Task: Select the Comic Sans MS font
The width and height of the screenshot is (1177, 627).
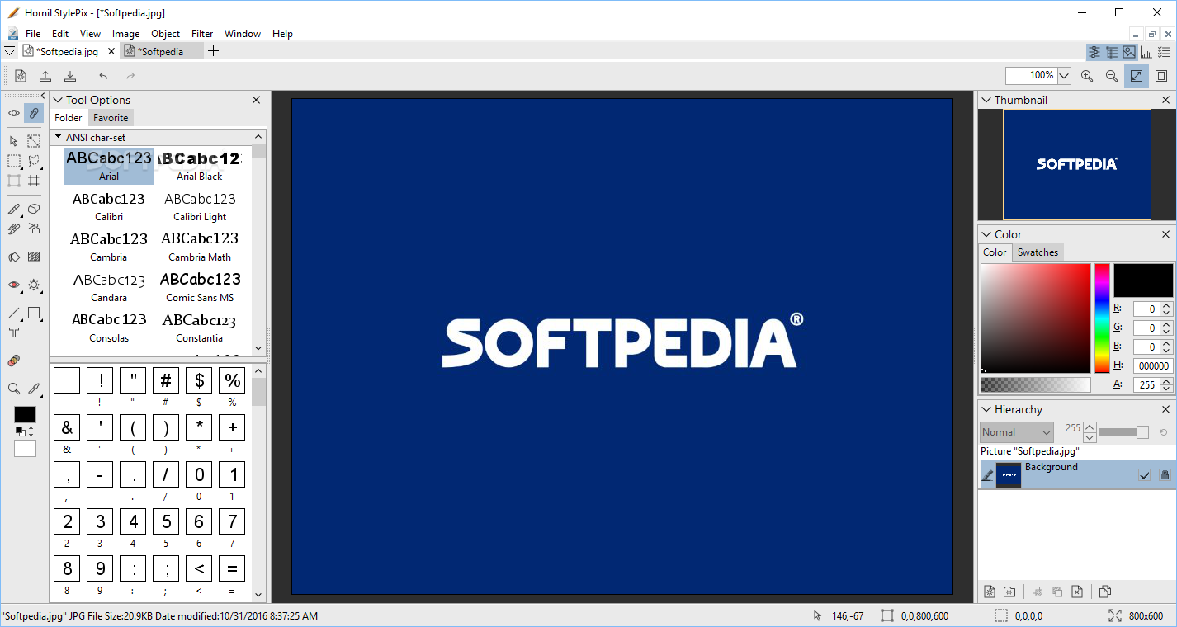Action: [200, 288]
